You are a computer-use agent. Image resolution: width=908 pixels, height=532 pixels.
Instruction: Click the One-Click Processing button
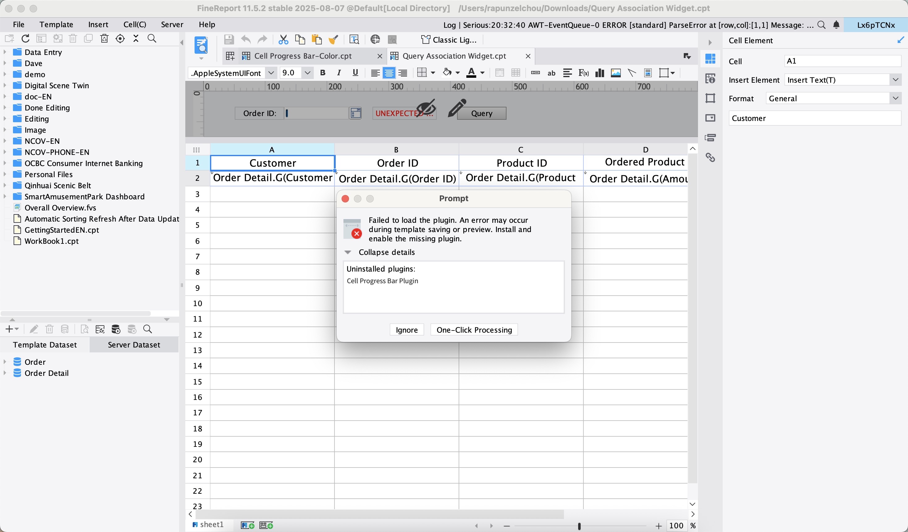pyautogui.click(x=474, y=330)
